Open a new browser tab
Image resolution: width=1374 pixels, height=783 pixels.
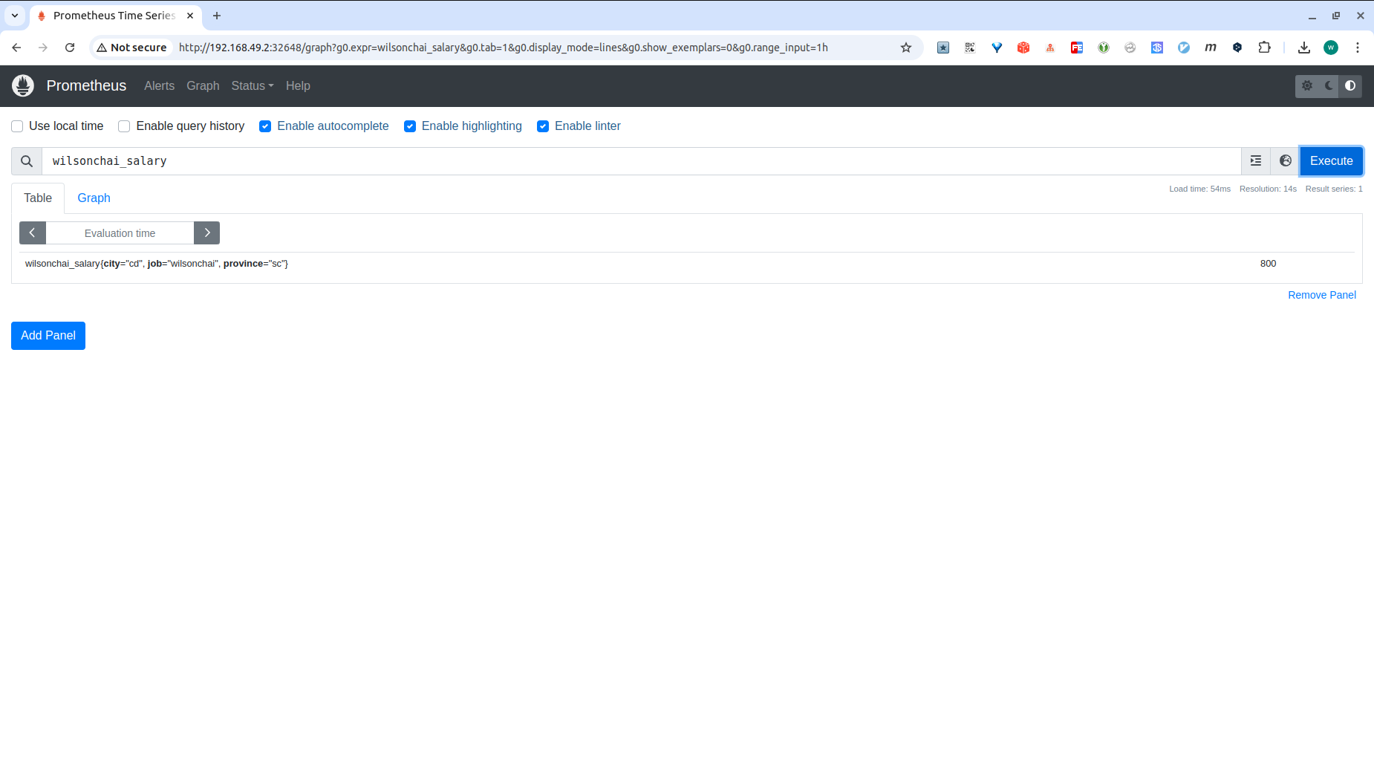pos(217,16)
